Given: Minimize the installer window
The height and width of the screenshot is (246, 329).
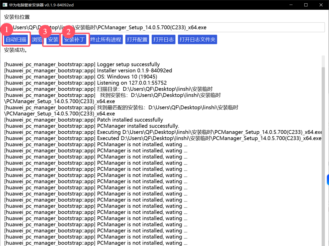Looking at the screenshot, I should pyautogui.click(x=291, y=5).
